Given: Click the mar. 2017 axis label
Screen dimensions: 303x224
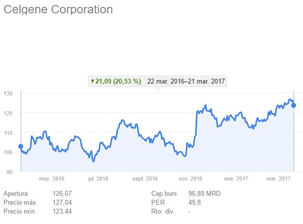Looking at the screenshot, I should click(278, 179).
